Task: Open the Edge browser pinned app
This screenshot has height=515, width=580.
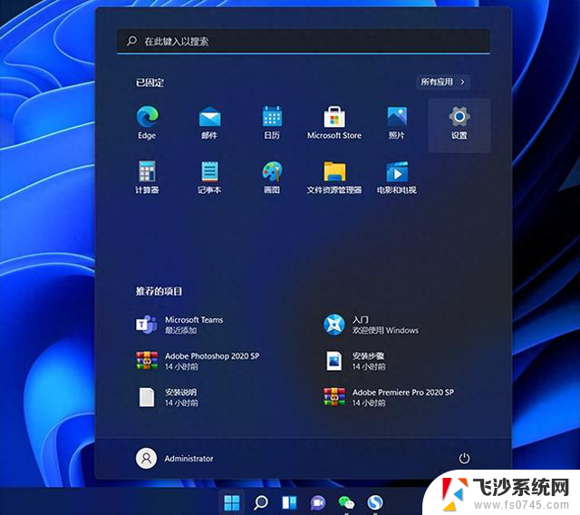Action: click(x=147, y=122)
